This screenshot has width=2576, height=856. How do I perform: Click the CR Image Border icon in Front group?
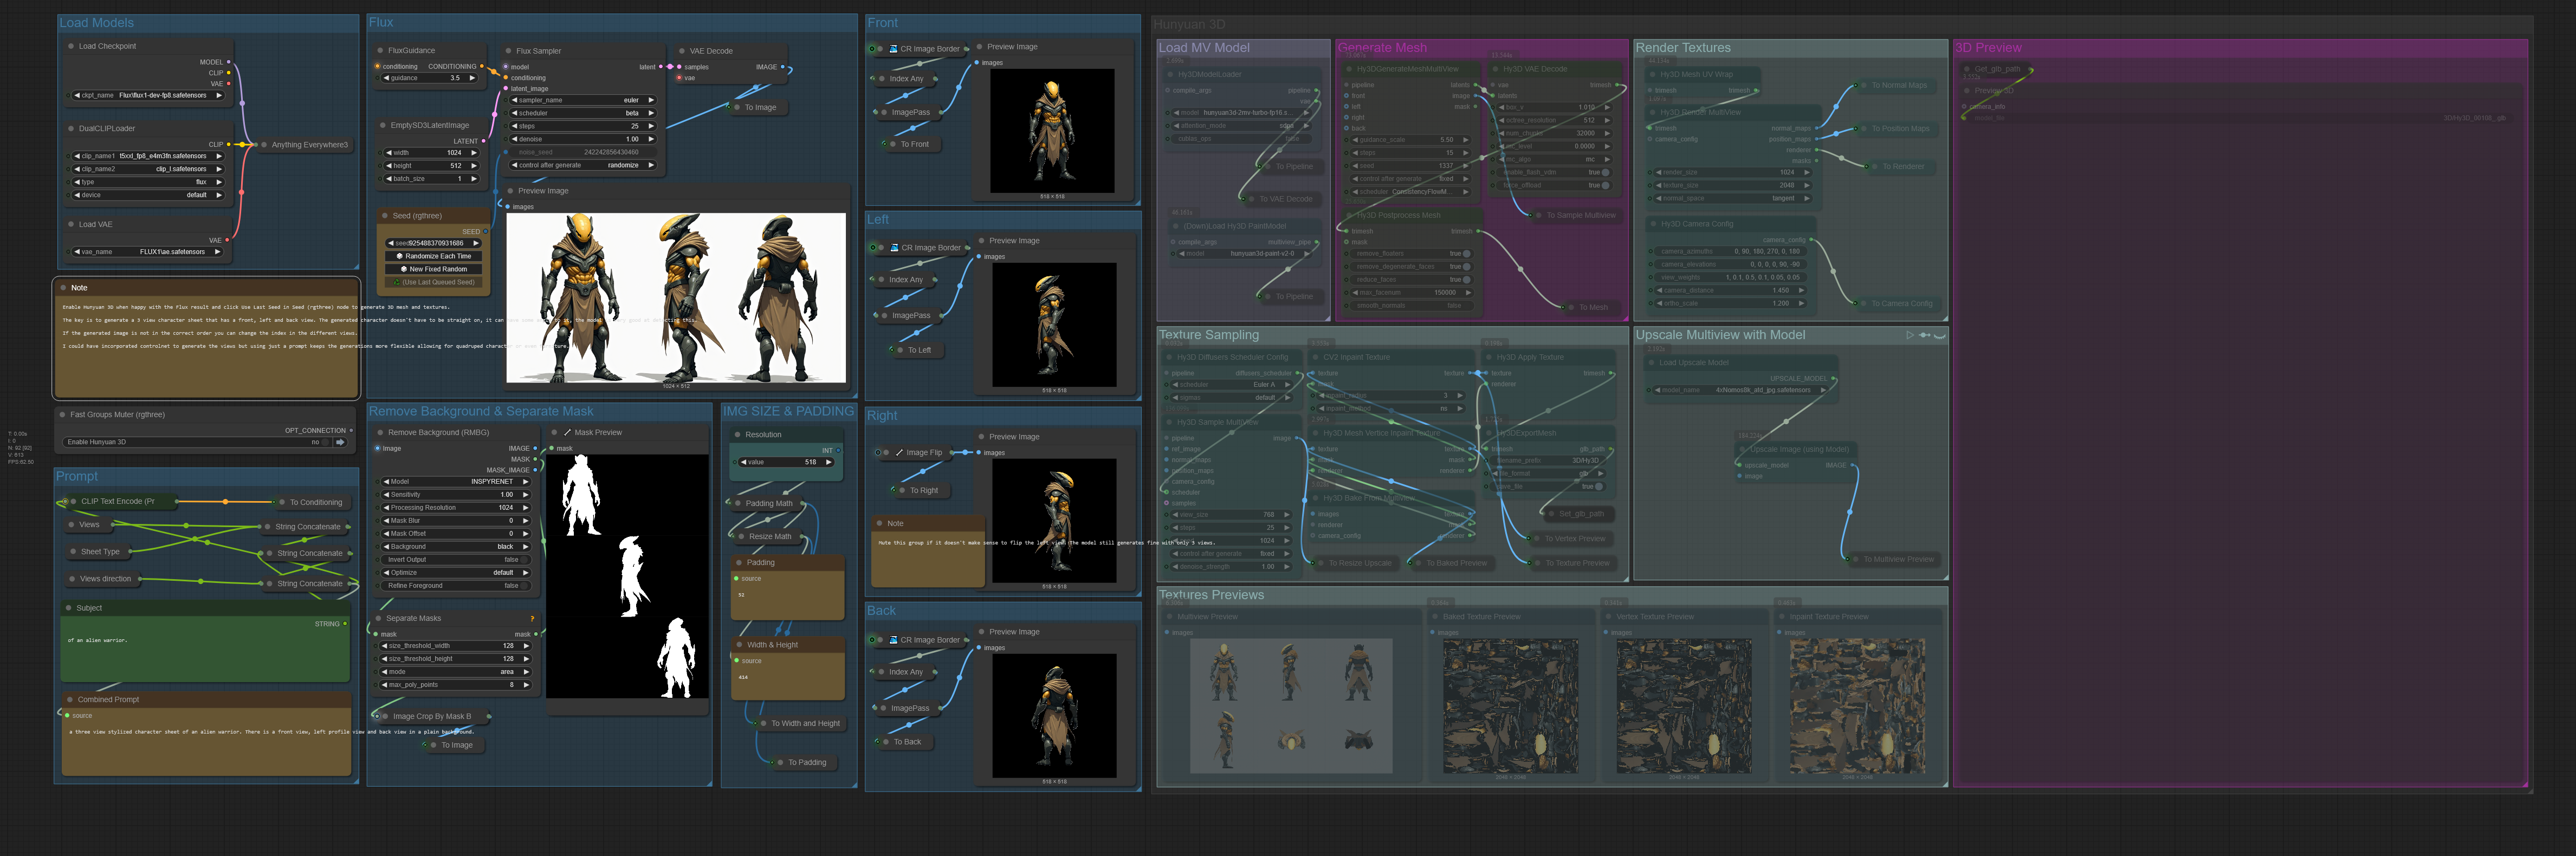coord(893,48)
